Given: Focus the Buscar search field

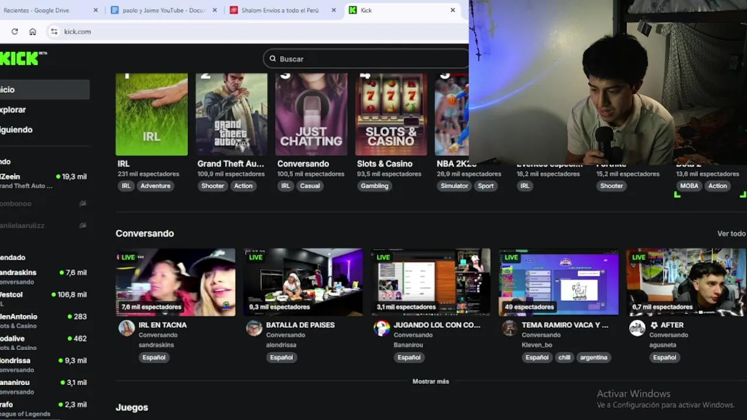Looking at the screenshot, I should point(366,59).
